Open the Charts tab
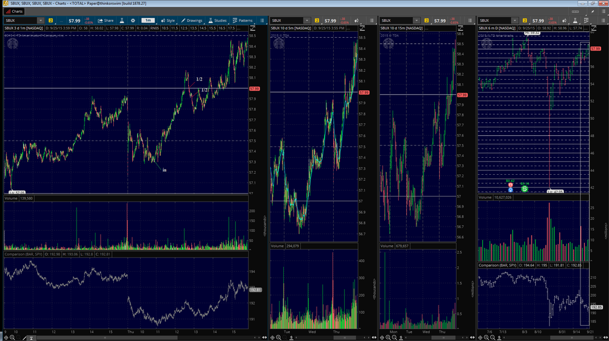This screenshot has height=341, width=609. [x=14, y=11]
